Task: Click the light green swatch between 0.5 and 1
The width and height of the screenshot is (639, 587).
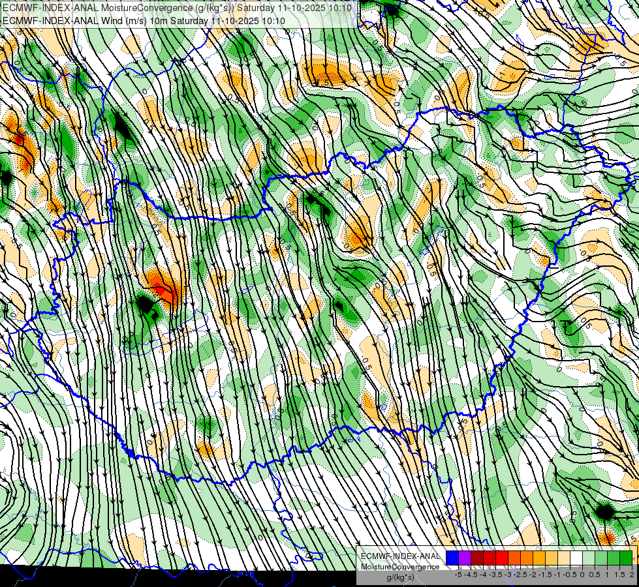Action: (601, 558)
